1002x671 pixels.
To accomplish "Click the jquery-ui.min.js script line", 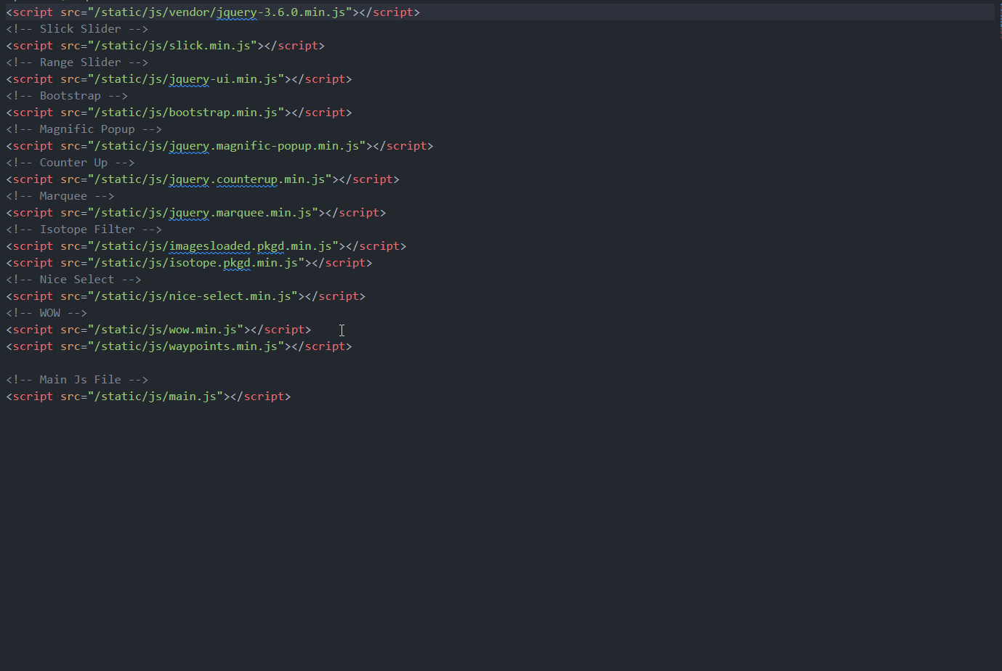I will point(179,79).
